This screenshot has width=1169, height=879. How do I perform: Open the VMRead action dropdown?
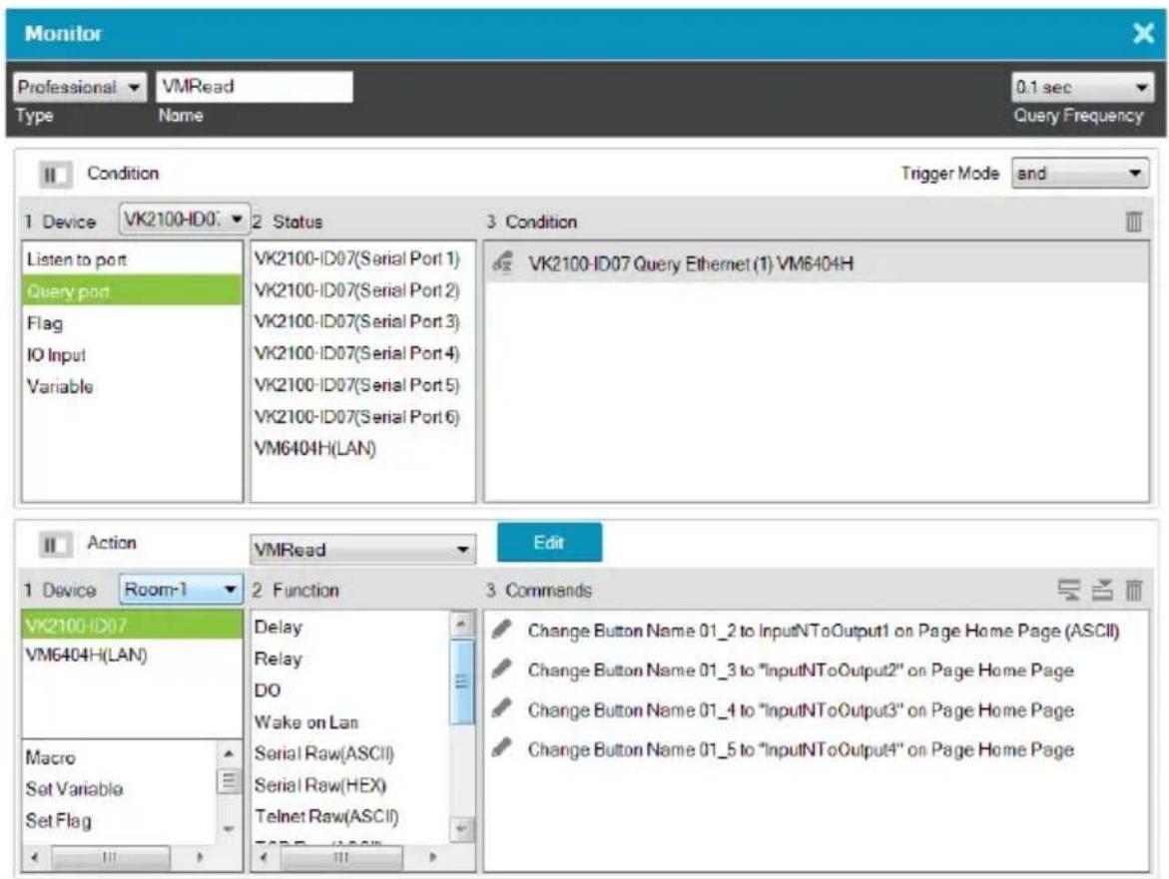pos(362,550)
